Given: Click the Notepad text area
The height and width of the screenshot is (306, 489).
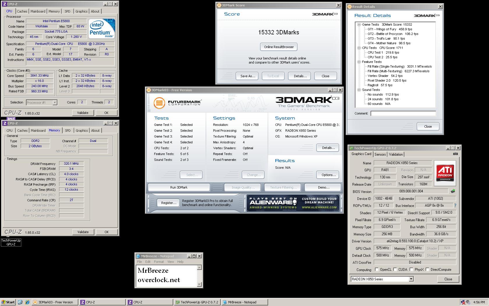Looking at the screenshot, I should (x=166, y=276).
